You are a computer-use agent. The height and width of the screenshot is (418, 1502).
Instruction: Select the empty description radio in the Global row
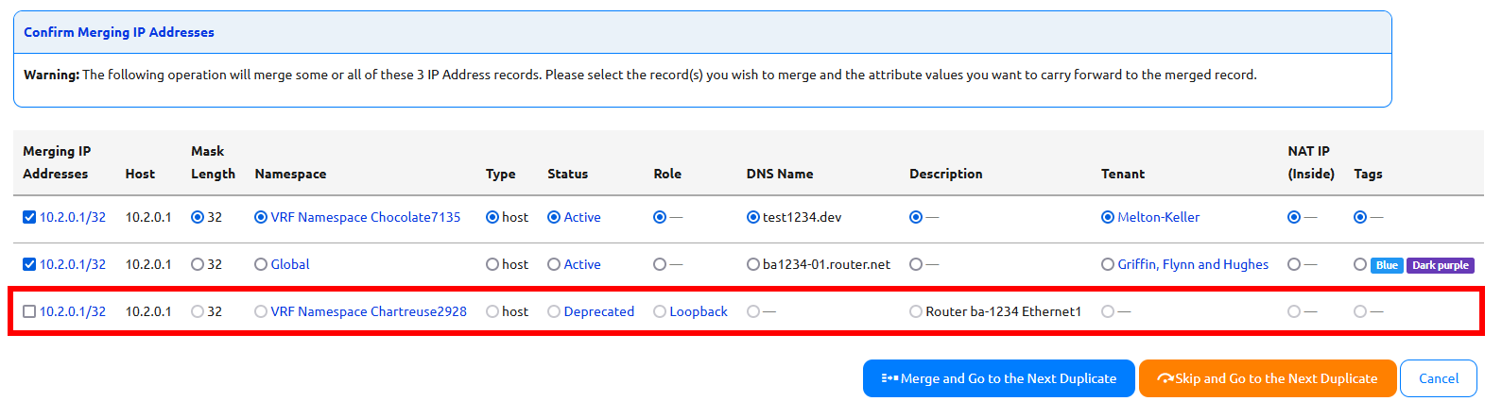coord(916,264)
